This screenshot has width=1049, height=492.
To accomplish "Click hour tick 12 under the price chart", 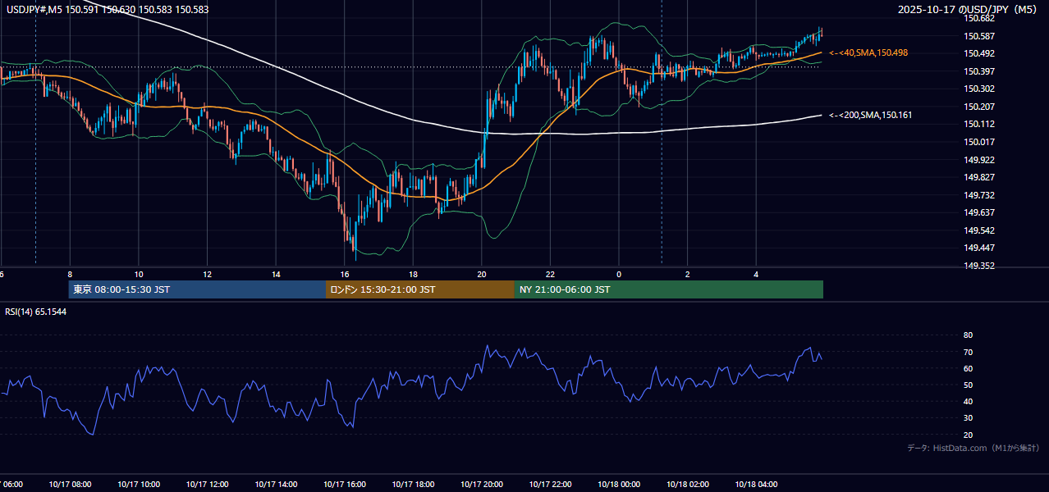I will tap(207, 274).
